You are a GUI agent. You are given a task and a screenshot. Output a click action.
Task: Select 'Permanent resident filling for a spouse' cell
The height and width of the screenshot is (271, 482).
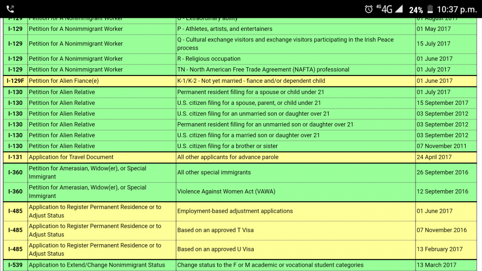point(296,92)
